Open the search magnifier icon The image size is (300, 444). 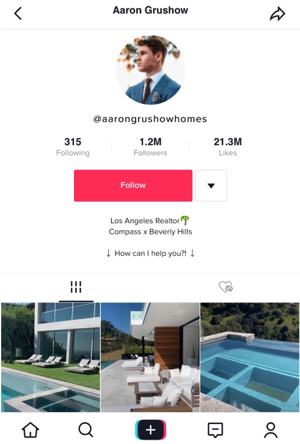86,430
